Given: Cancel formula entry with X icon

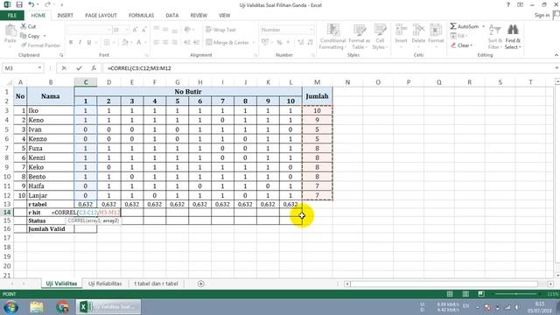Looking at the screenshot, I should [x=64, y=68].
